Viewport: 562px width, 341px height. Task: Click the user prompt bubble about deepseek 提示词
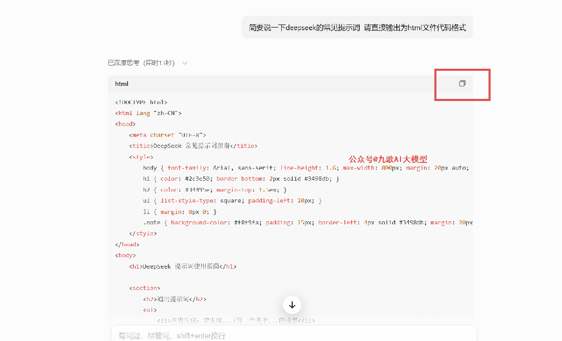[357, 27]
